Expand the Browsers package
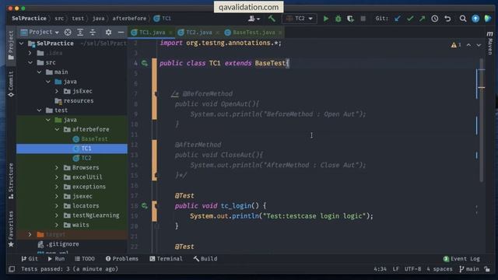Viewport: 498px width, 280px height. [57, 167]
